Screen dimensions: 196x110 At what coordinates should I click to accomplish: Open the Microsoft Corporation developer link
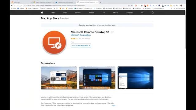81,35
